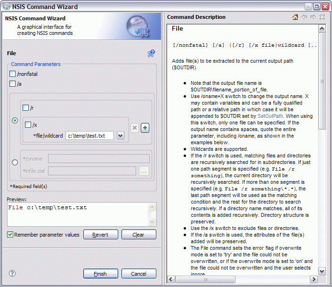
Task: Click Preview box scroll up arrow
Action: (152, 207)
